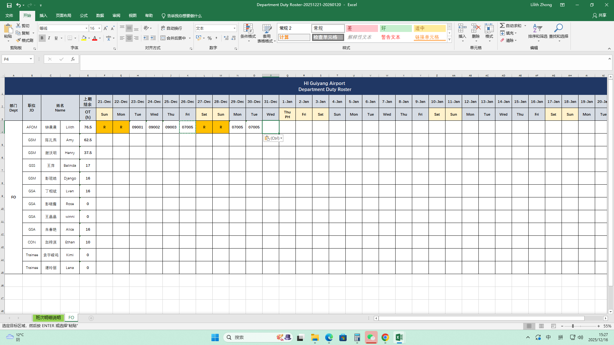Click Merge and Center button

(174, 38)
